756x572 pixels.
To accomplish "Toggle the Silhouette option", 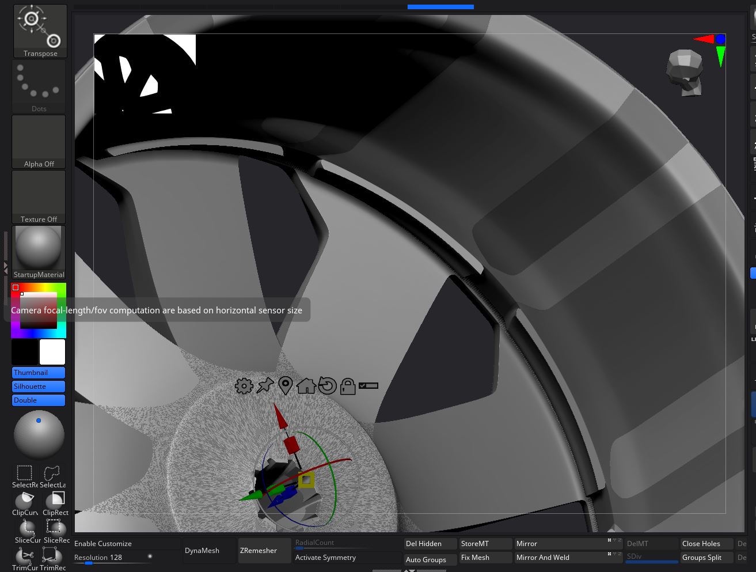I will pyautogui.click(x=39, y=387).
